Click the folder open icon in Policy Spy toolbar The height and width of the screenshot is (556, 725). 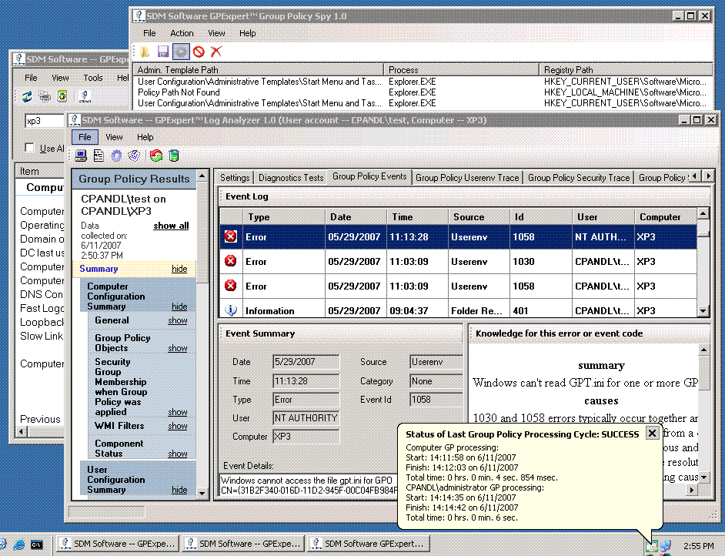click(x=145, y=52)
